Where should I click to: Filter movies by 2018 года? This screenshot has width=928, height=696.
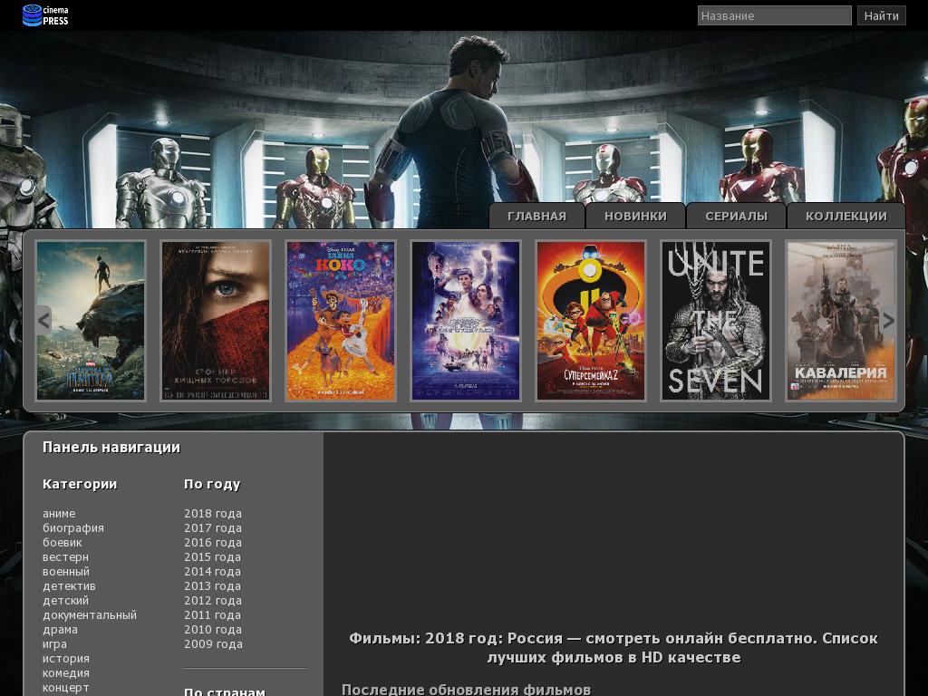pos(213,514)
